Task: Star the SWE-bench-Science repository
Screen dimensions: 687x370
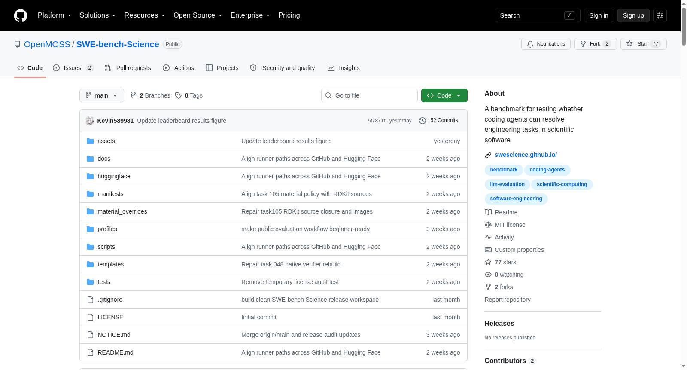Action: 644,44
